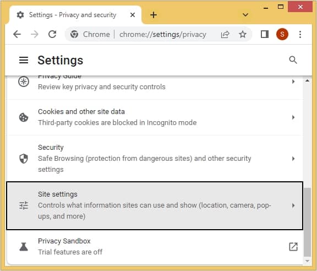Expand the Security row arrow
This screenshot has width=317, height=271.
pos(293,159)
